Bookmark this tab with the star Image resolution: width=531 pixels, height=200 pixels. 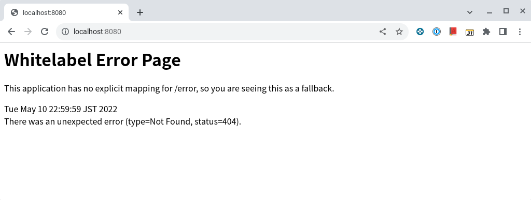pyautogui.click(x=399, y=32)
